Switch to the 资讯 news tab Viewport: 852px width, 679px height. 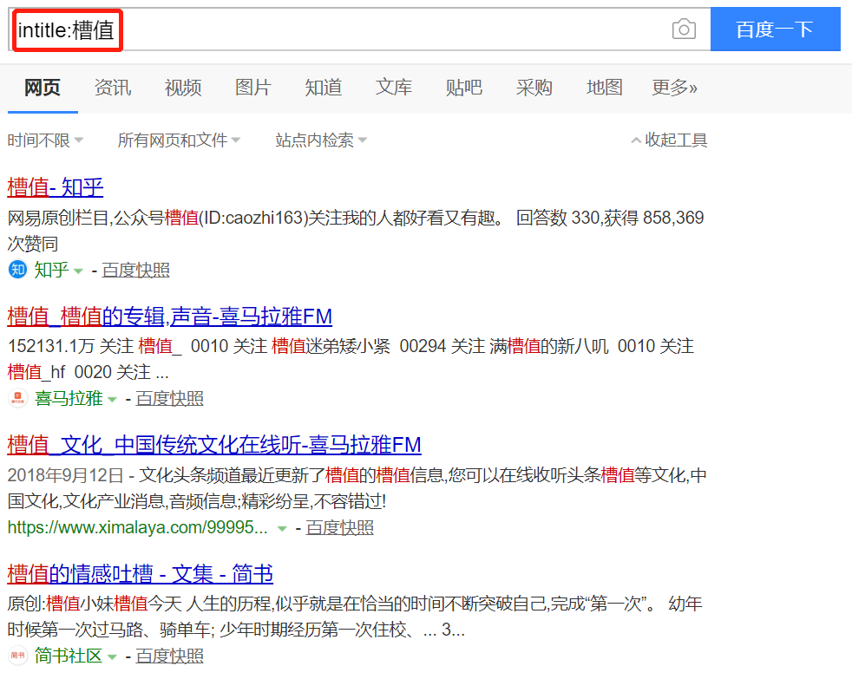point(112,88)
